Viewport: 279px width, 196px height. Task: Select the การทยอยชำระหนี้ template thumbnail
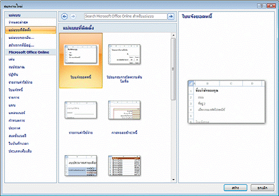click(124, 110)
